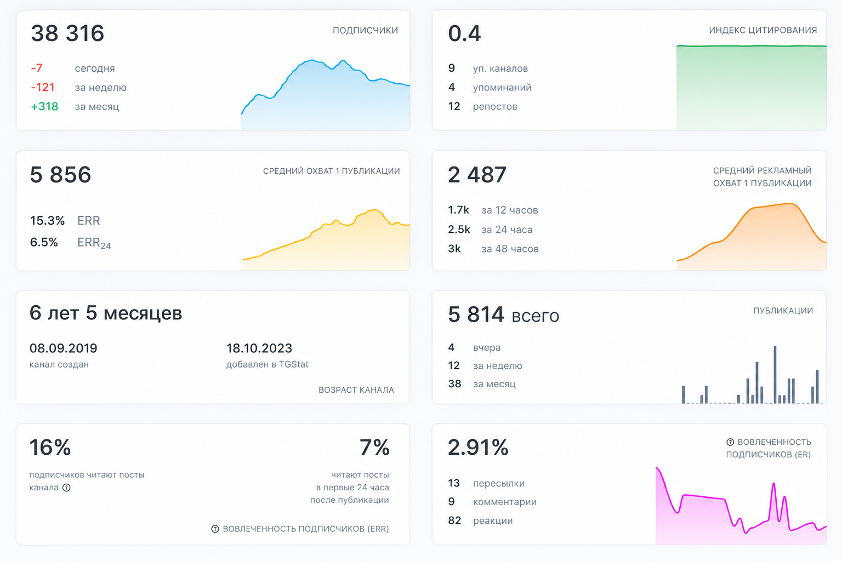Select the "ВОЗРАСТ КАНАЛА" label

point(356,390)
